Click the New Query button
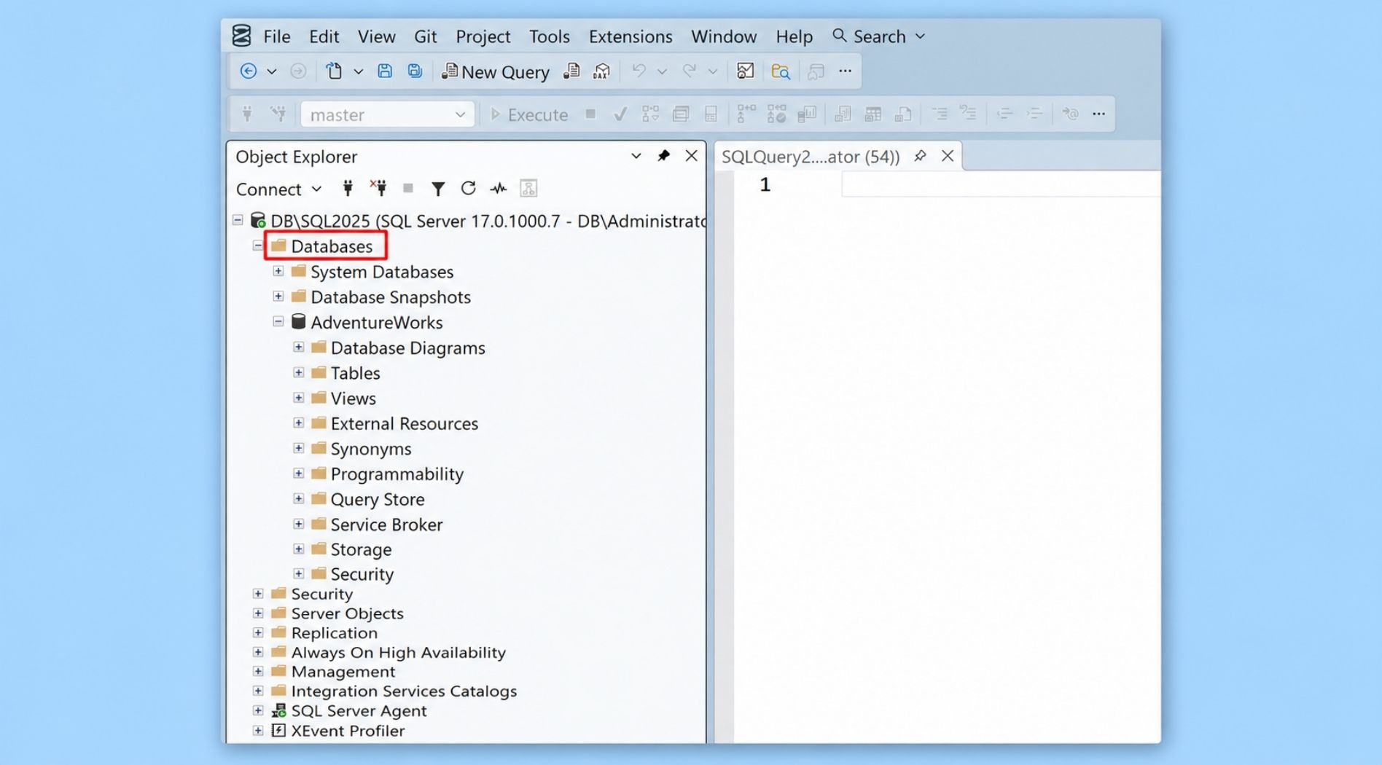This screenshot has height=765, width=1382. coord(496,71)
